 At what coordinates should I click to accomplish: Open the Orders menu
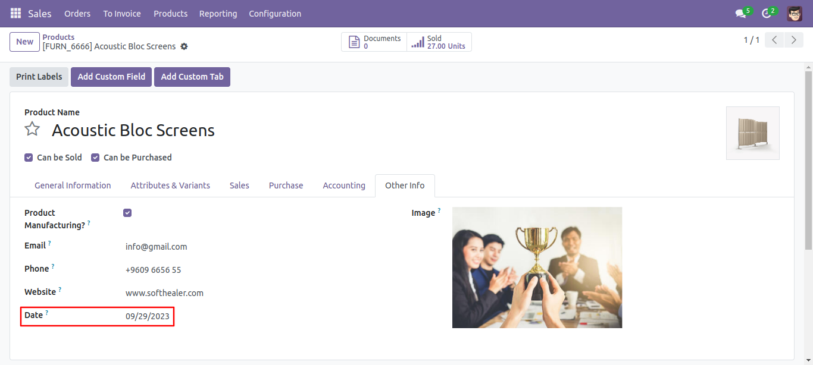pos(77,13)
